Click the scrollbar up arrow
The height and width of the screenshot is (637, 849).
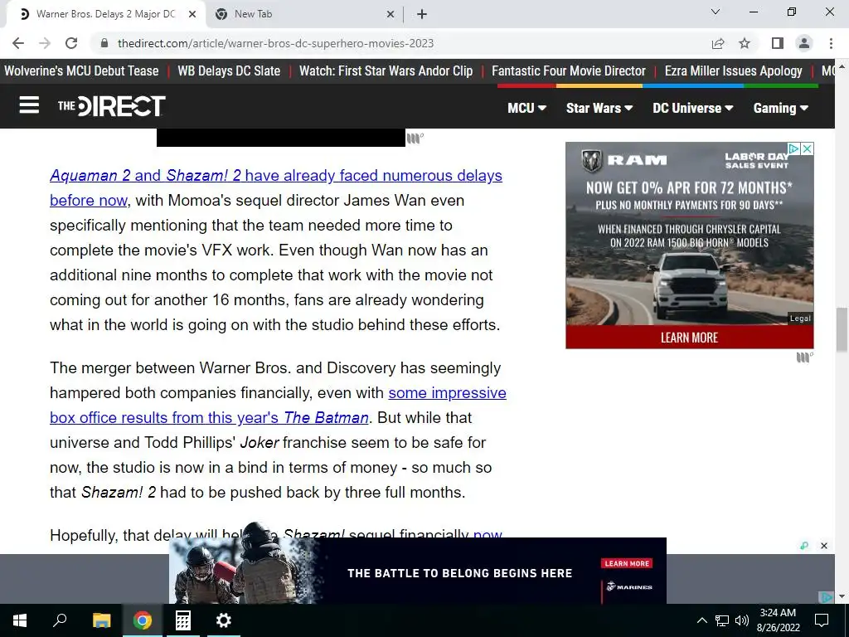[x=842, y=66]
